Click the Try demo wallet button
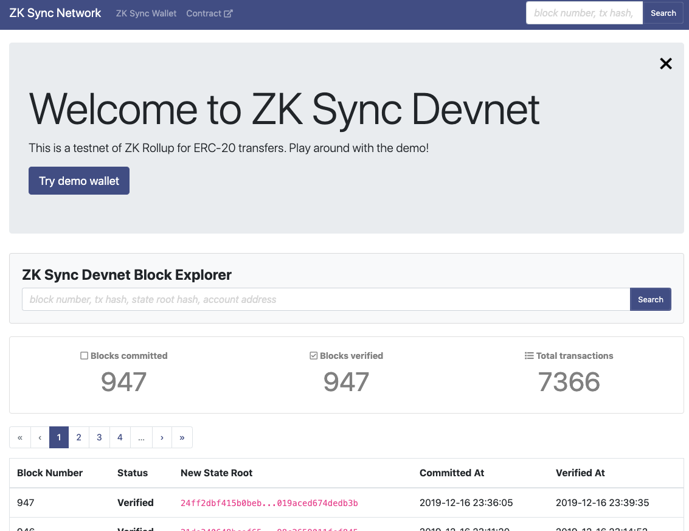Viewport: 689px width, 531px height. [79, 181]
